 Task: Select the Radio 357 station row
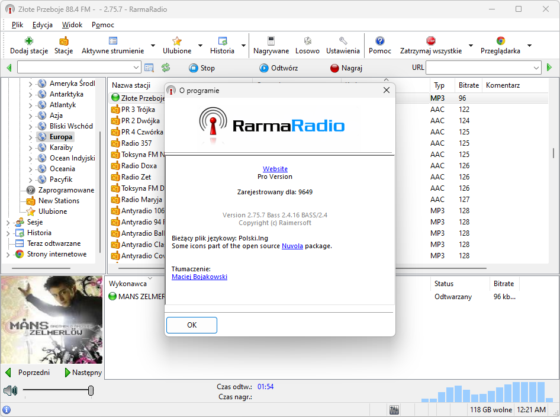pos(136,143)
